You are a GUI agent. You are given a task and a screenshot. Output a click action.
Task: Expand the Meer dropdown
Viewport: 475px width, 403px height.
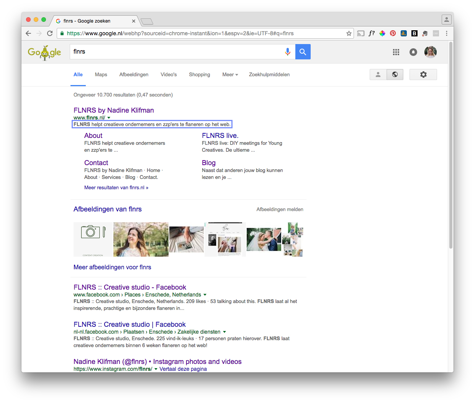(230, 75)
